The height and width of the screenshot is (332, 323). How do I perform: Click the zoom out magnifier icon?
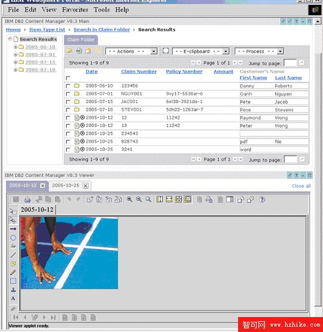[x=139, y=199]
